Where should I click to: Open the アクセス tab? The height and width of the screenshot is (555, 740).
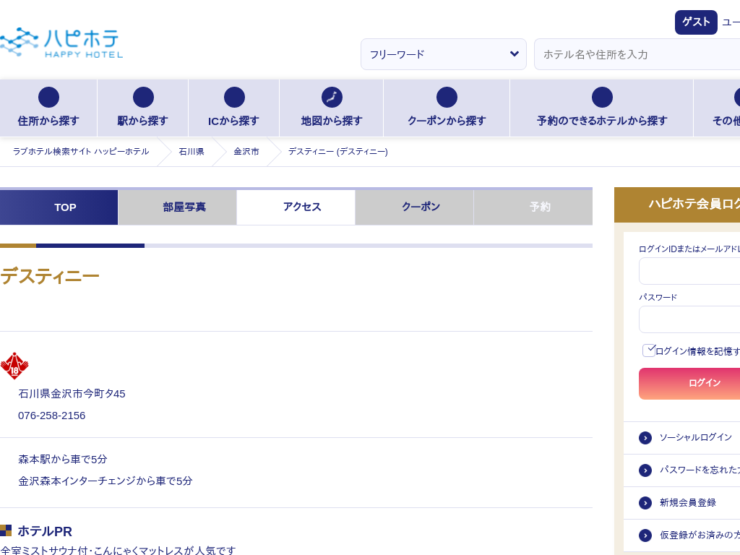point(302,207)
